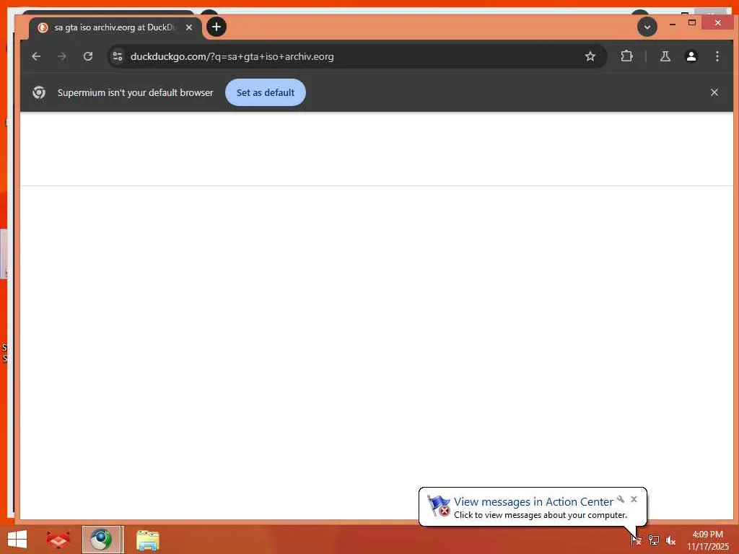
Task: Click the Supermium logo in infobar
Action: [x=39, y=92]
